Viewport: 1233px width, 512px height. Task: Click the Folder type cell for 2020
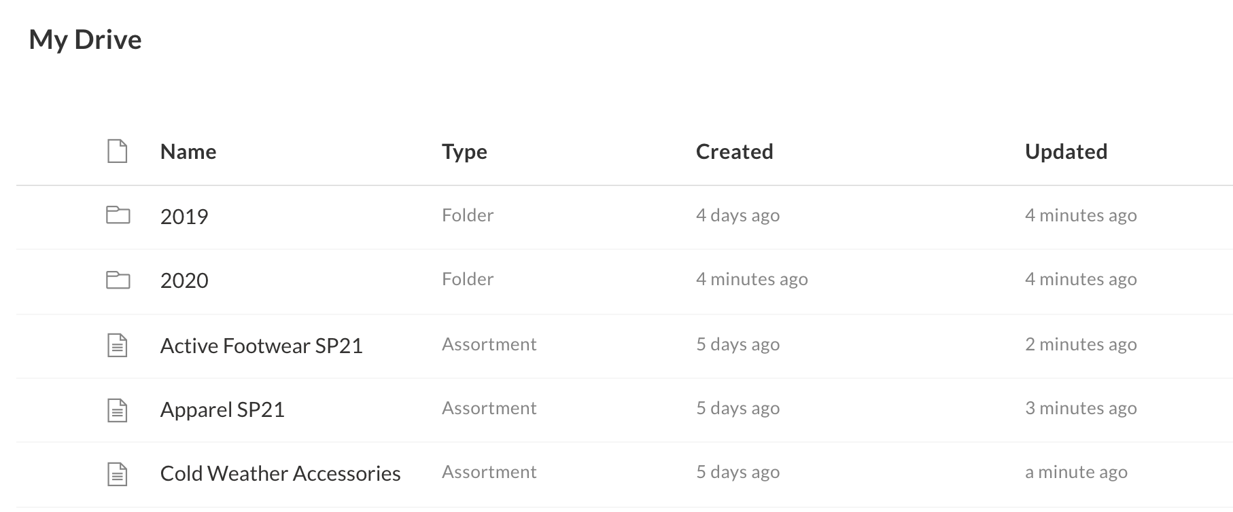click(468, 279)
